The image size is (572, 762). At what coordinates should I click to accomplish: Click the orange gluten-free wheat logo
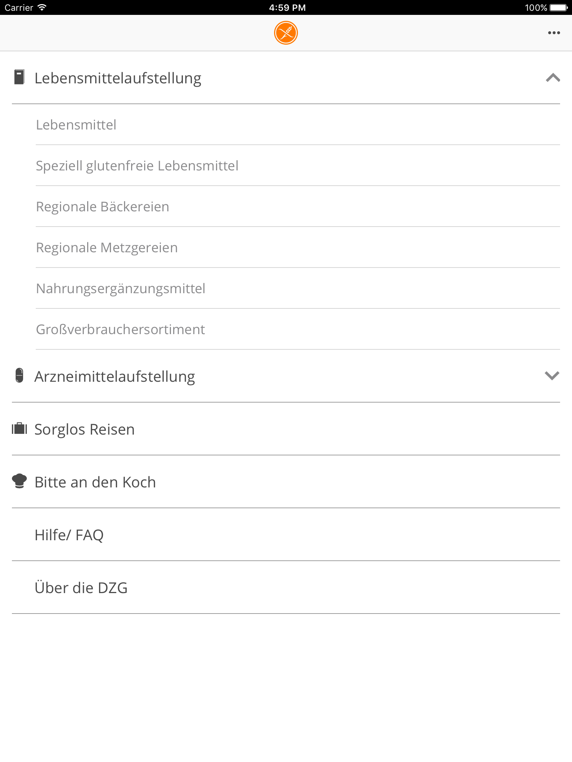(x=286, y=32)
